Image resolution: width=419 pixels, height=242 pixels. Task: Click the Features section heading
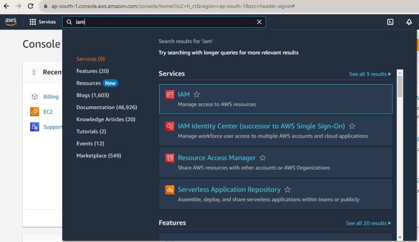[172, 223]
